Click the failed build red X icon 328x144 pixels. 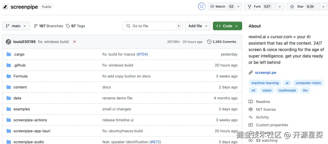point(74,42)
